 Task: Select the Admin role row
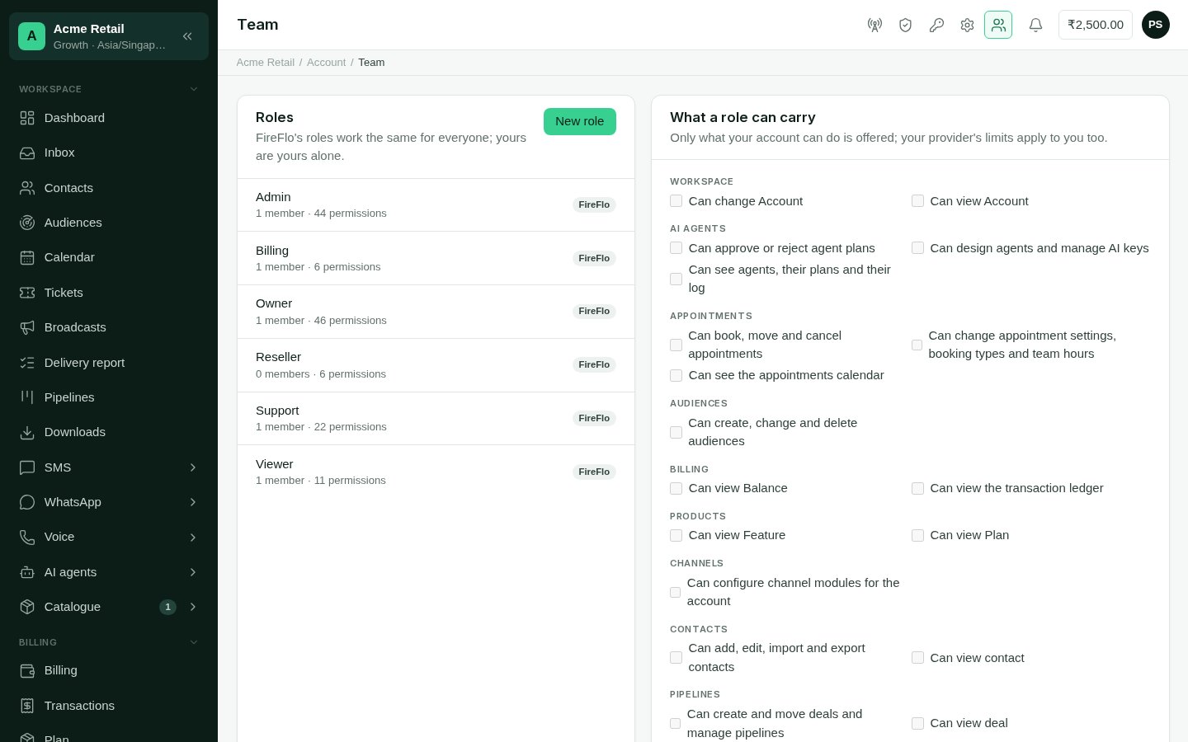pyautogui.click(x=436, y=205)
